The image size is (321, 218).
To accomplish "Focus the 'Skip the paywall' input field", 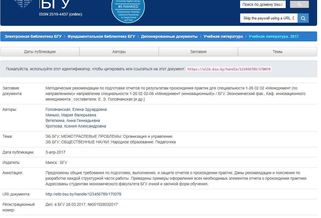I will coord(269,18).
